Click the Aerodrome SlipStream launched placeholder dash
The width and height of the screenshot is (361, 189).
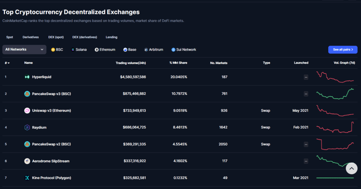(306, 161)
